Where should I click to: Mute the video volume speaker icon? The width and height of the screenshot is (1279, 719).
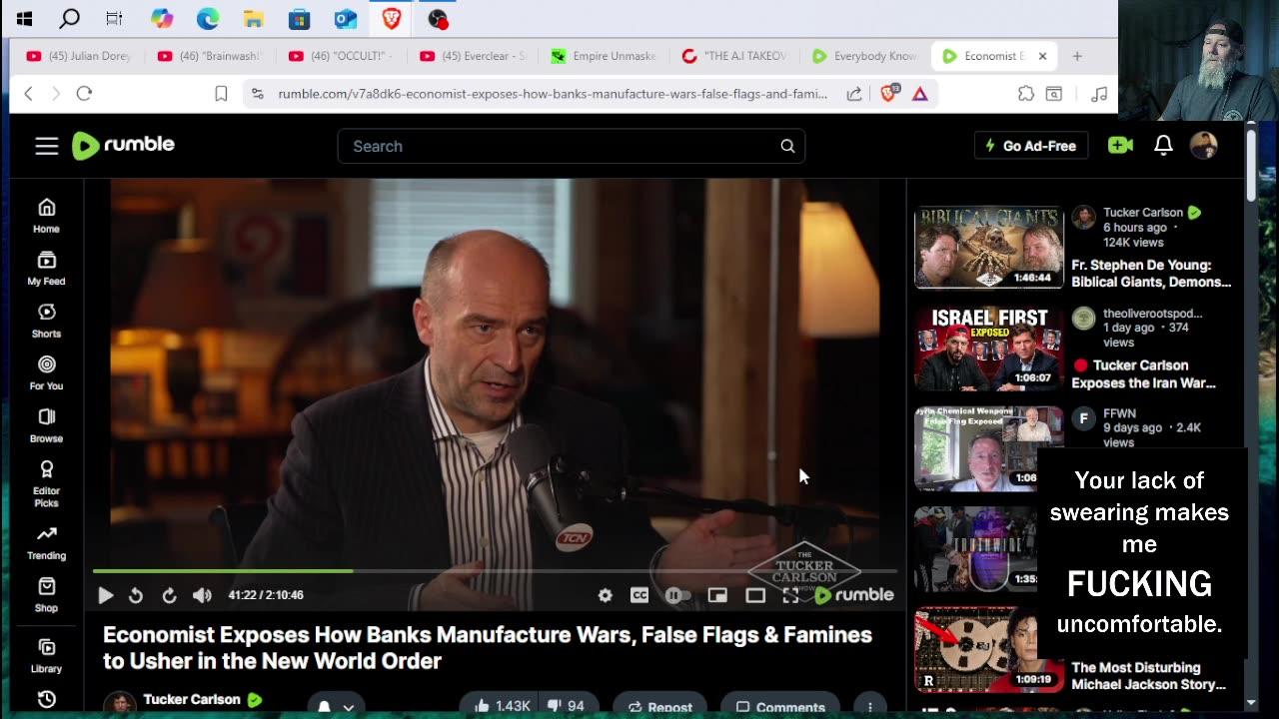(x=202, y=595)
